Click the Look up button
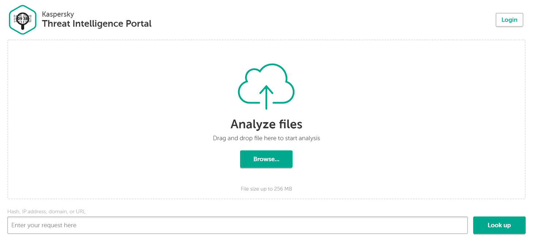Viewport: 534px width, 244px height. [499, 225]
